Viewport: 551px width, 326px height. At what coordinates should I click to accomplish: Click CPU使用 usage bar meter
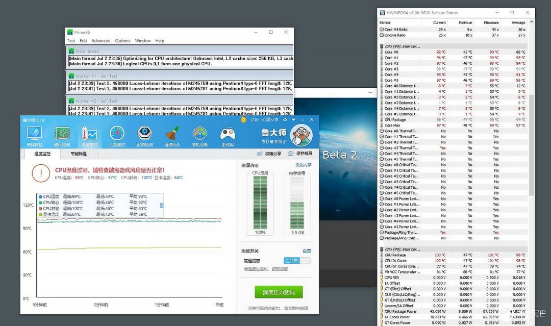pyautogui.click(x=260, y=203)
